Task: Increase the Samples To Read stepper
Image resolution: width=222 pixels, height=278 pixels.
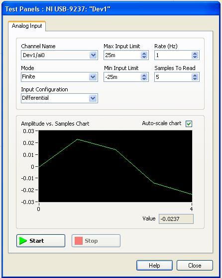Action: pos(195,75)
